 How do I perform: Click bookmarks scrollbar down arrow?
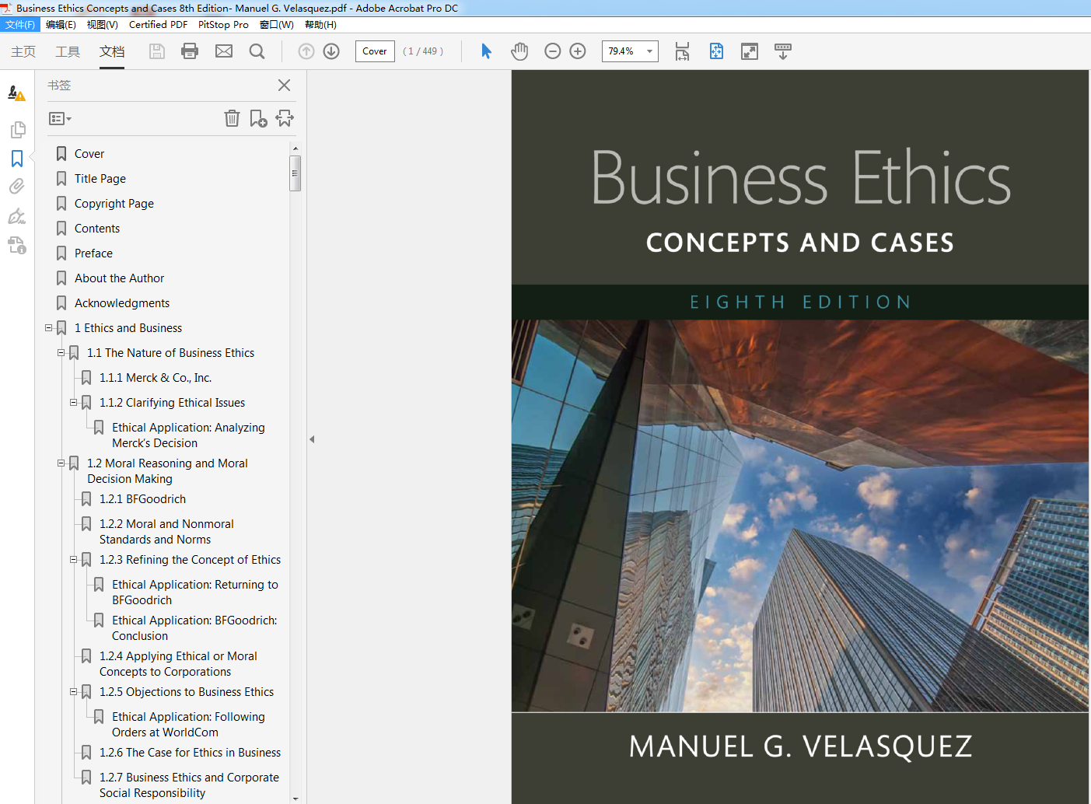click(x=295, y=799)
